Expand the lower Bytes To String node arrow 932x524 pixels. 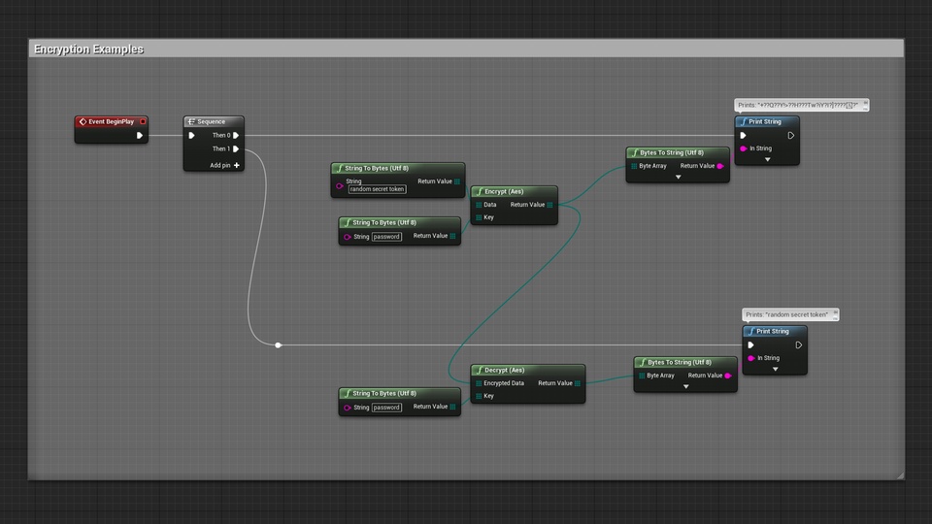[685, 386]
